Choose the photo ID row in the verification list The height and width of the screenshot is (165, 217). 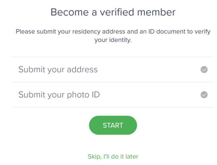113,95
